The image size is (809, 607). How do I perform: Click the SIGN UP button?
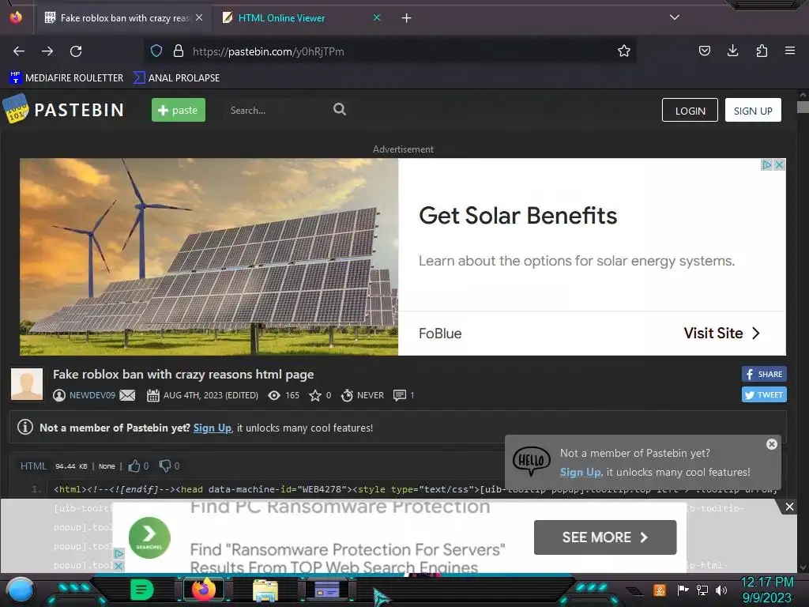753,111
